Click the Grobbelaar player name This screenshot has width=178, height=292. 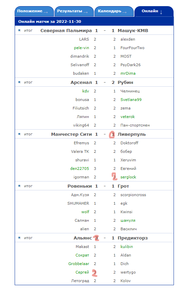78,264
